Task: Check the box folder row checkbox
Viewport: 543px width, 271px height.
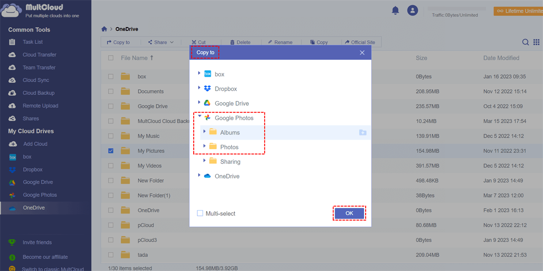Action: coord(111,76)
